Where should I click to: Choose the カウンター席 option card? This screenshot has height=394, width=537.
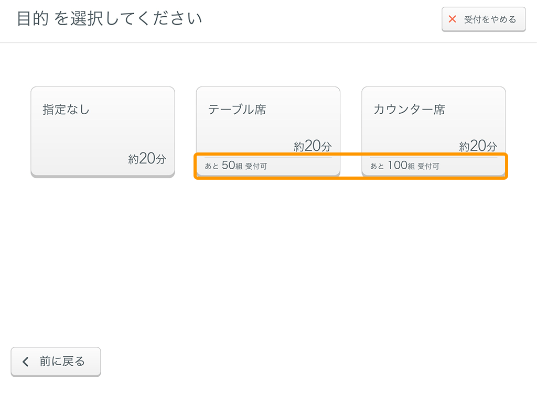(434, 126)
